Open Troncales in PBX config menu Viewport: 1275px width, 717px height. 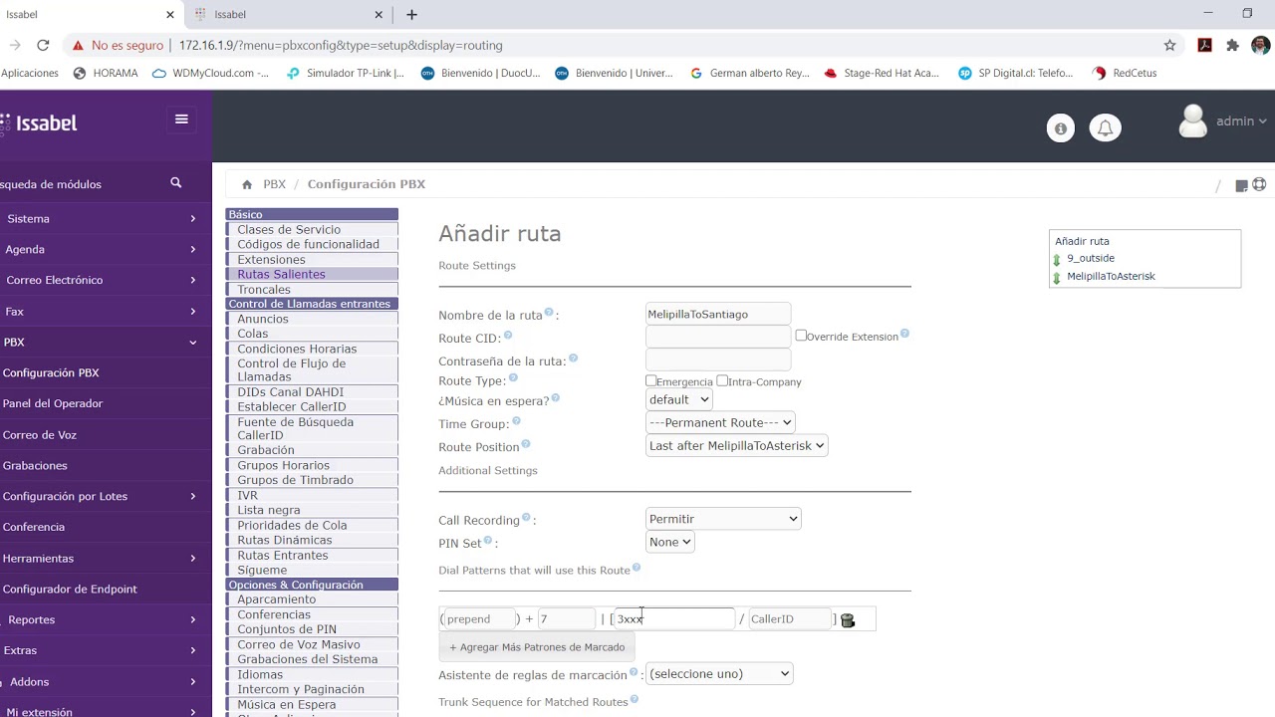tap(264, 290)
